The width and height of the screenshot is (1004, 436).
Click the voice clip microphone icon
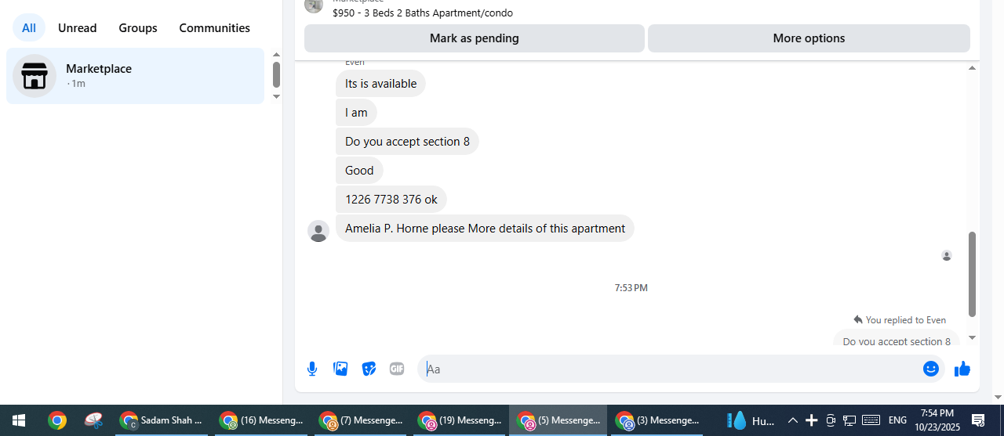tap(312, 369)
